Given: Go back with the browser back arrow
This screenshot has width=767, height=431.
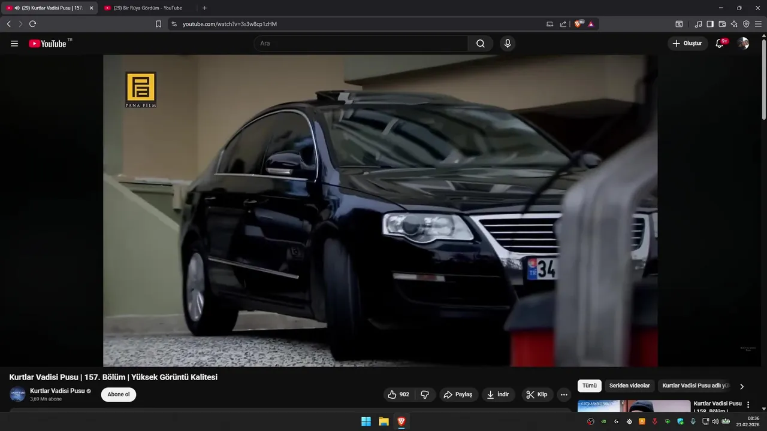Looking at the screenshot, I should 8,24.
